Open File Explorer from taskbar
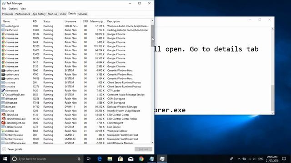The width and height of the screenshot is (291, 163). click(110, 159)
